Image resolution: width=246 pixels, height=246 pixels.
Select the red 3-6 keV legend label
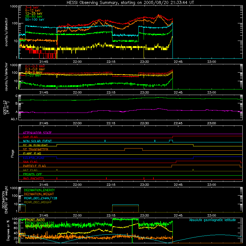point(32,7)
